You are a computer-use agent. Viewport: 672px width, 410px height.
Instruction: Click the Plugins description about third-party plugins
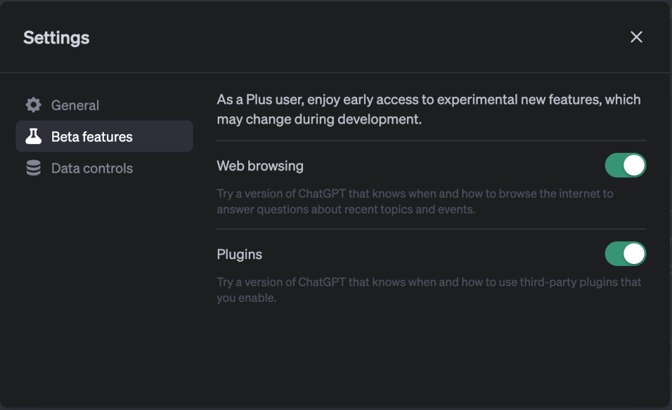coord(428,289)
